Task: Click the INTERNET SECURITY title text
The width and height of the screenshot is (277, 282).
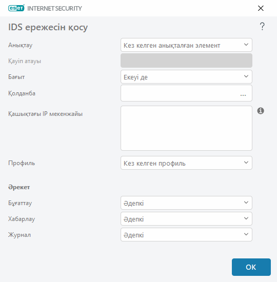Action: pos(54,8)
